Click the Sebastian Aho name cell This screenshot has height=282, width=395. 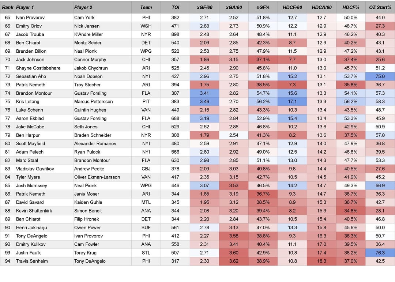tap(31, 76)
